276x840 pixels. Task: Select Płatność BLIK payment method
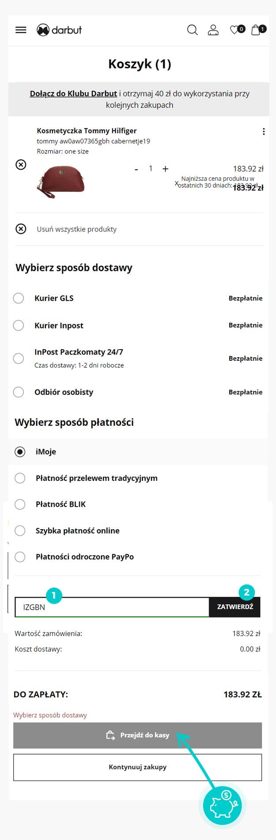tap(20, 504)
